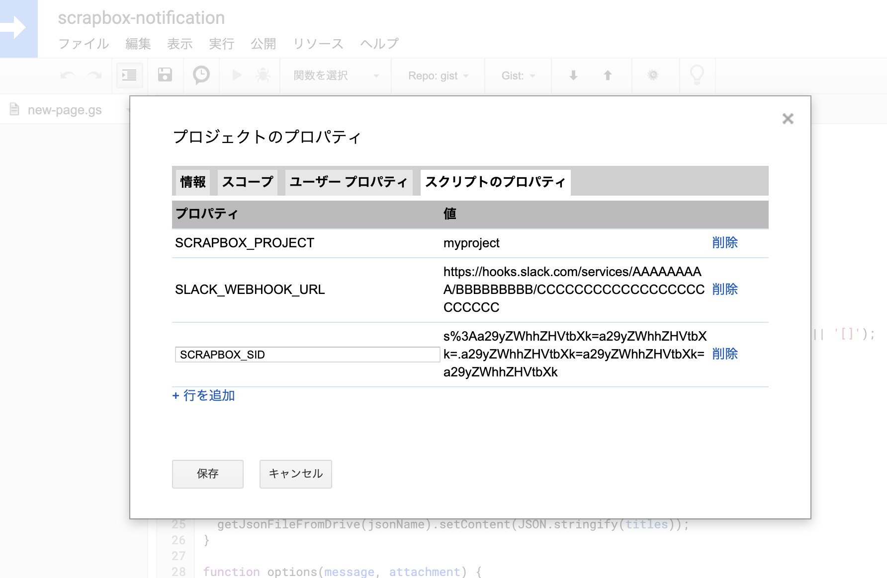Open triggers with the clock icon

(x=201, y=75)
